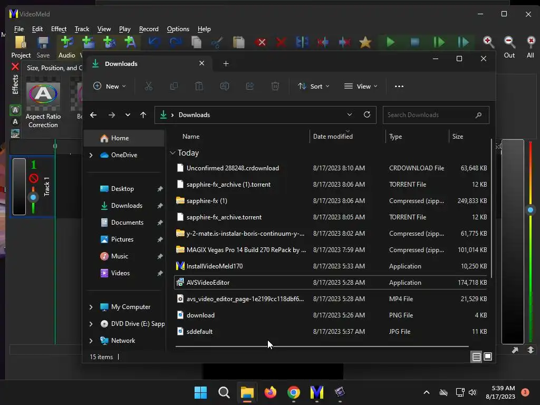This screenshot has width=540, height=405.
Task: Click the Add Audio icon in VideoMeld
Action: pos(67,42)
